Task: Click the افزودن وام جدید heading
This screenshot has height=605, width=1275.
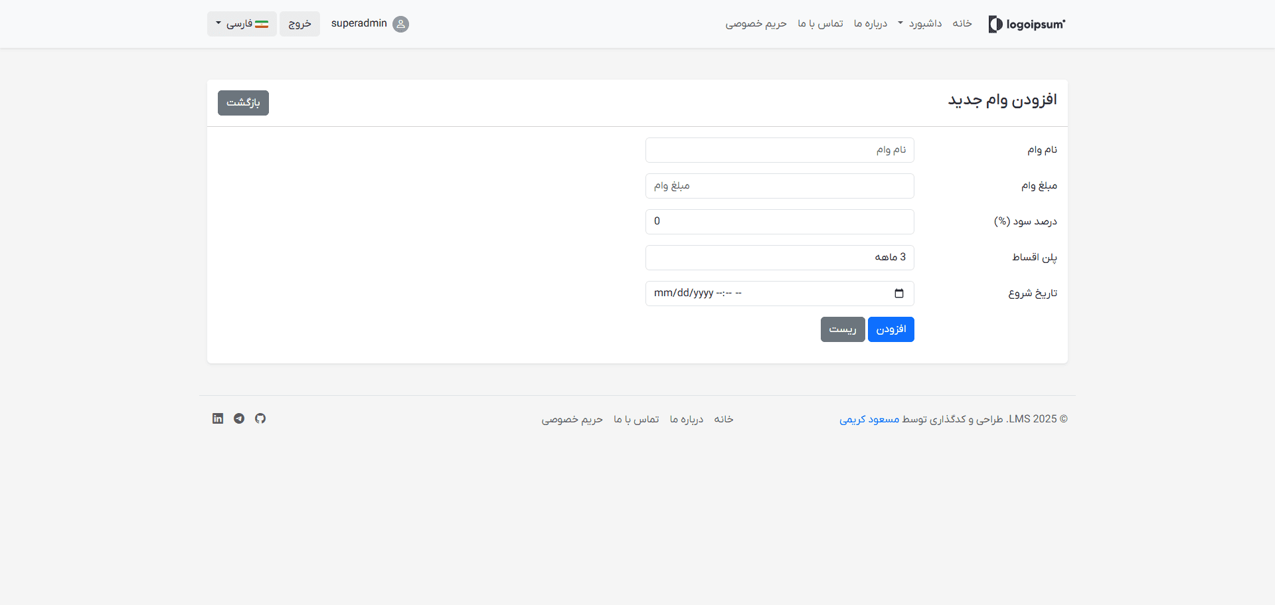Action: coord(1002,100)
